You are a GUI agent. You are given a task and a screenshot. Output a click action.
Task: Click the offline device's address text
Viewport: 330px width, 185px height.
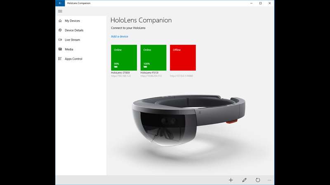[x=181, y=76]
